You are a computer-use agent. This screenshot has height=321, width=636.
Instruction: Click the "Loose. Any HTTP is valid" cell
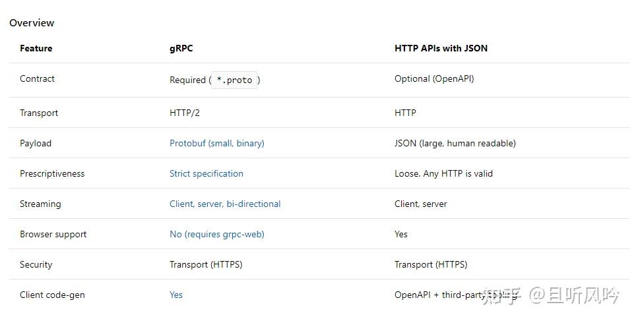point(443,174)
